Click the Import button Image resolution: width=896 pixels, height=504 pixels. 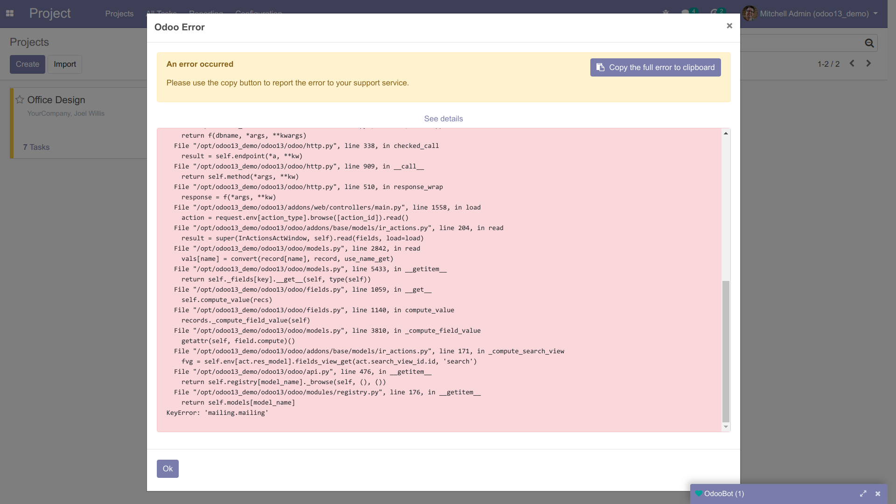click(x=65, y=64)
